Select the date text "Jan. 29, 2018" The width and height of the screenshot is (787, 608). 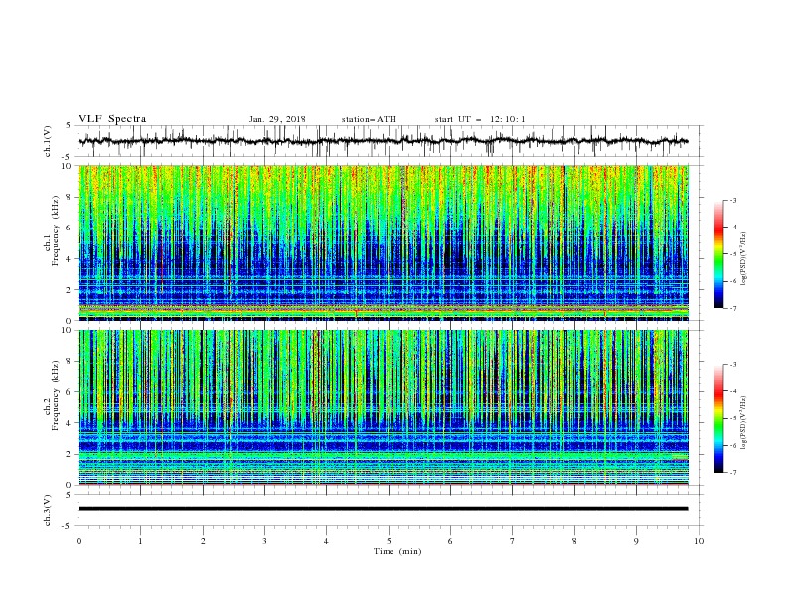(x=277, y=119)
